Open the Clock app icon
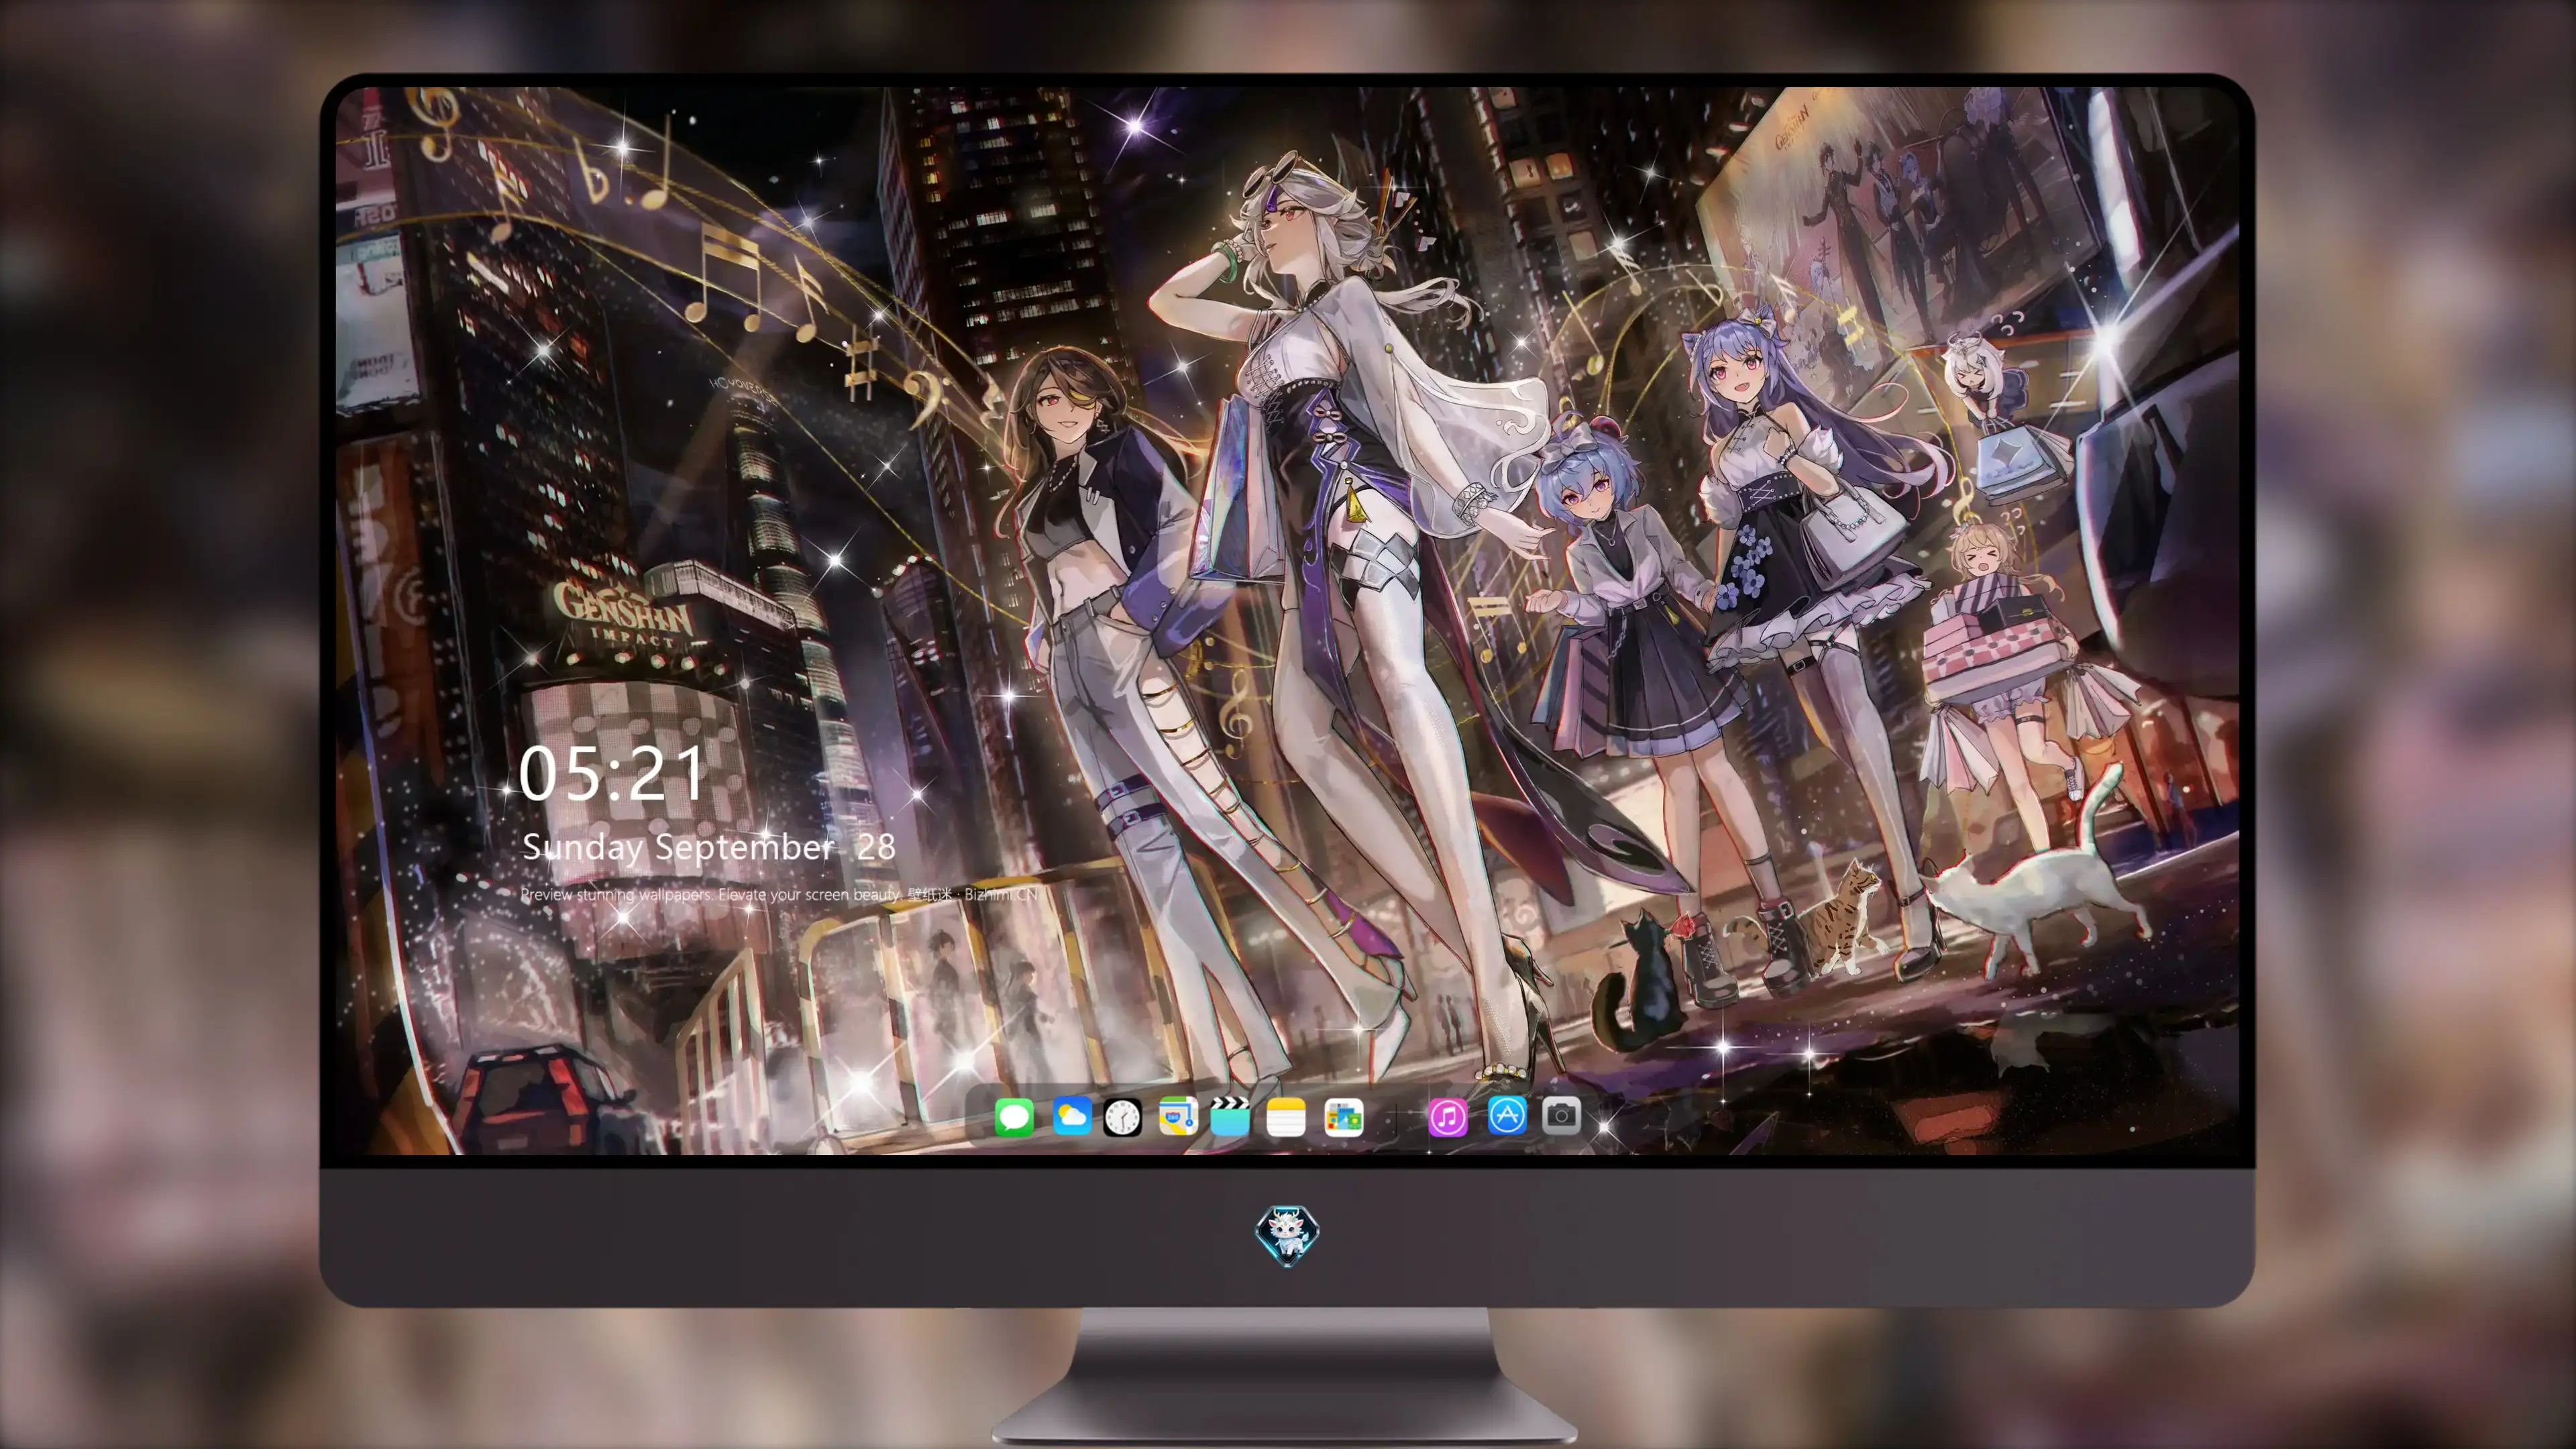 (1122, 1117)
